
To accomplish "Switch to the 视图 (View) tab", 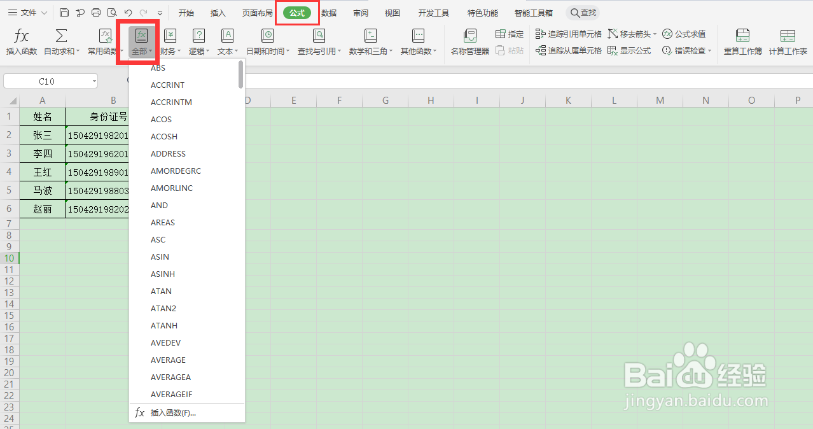I will (x=393, y=13).
